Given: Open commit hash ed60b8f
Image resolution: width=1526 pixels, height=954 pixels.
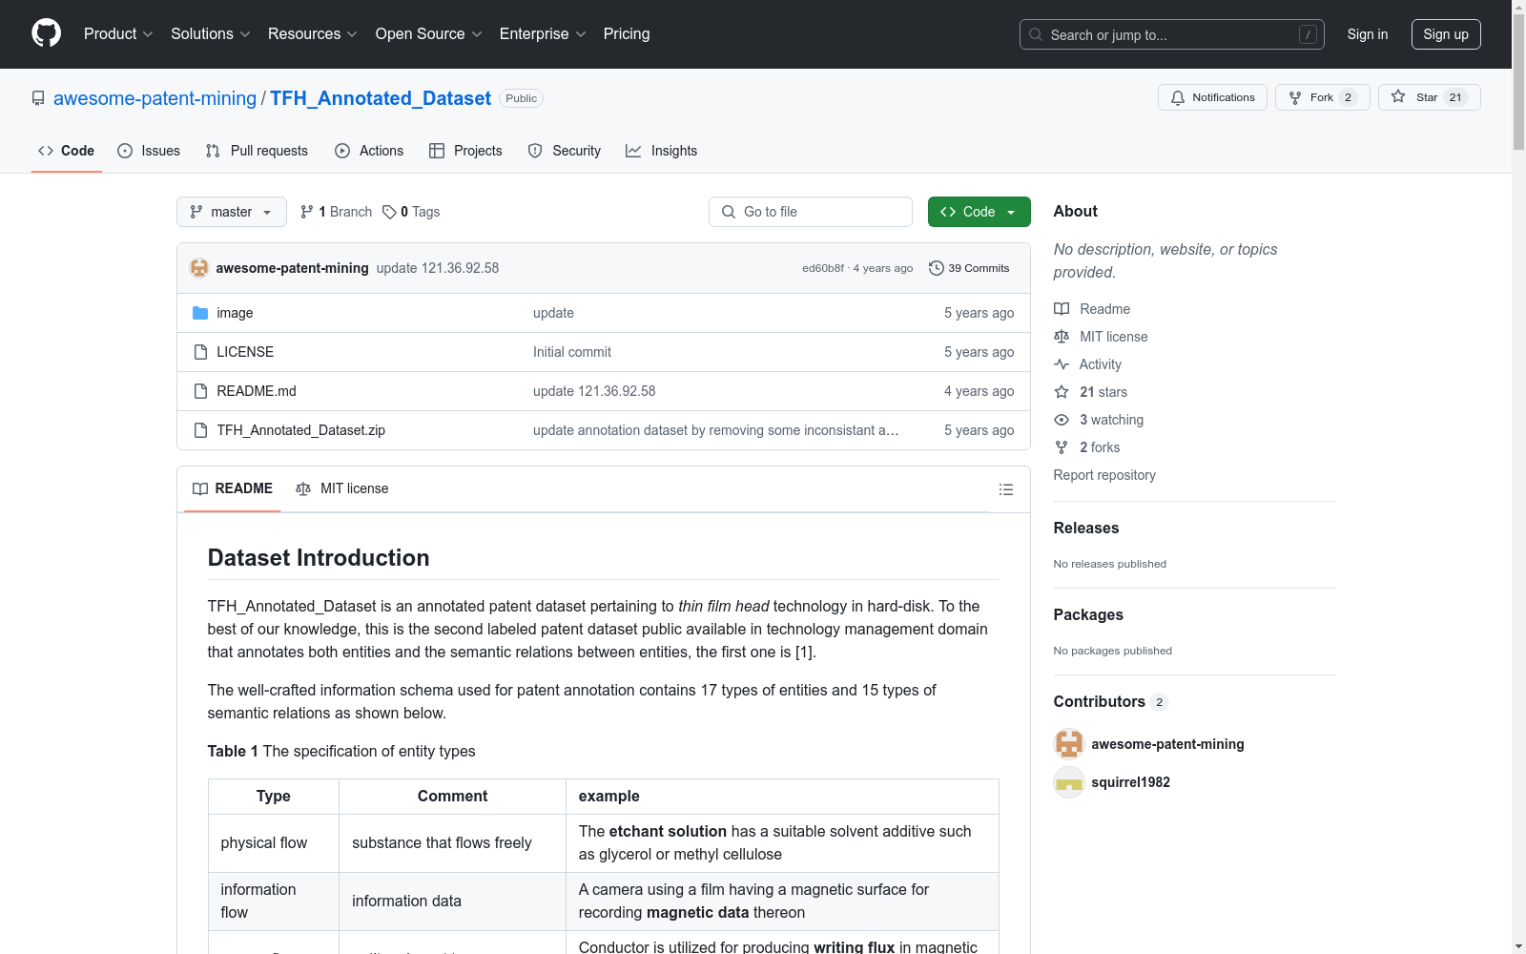Looking at the screenshot, I should pyautogui.click(x=823, y=268).
